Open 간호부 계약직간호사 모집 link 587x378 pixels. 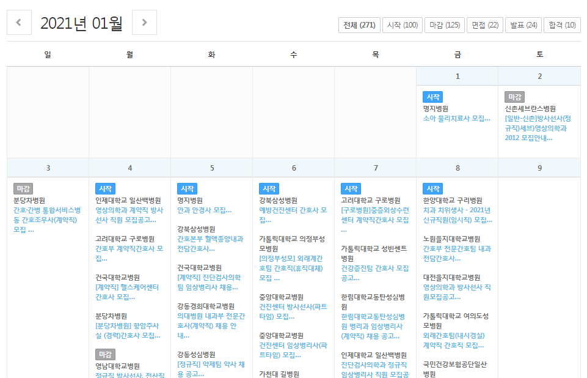click(x=129, y=253)
